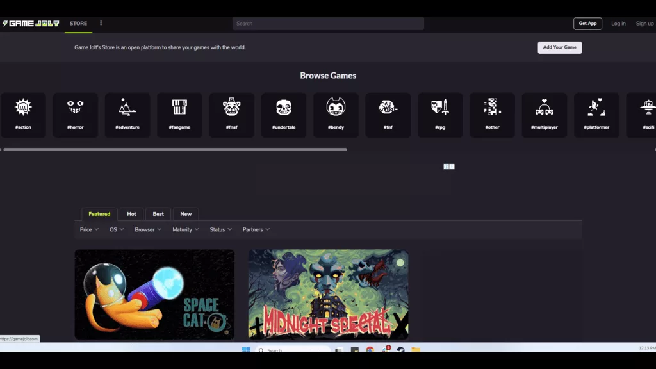Switch to the Best tab
Image resolution: width=656 pixels, height=369 pixels.
click(x=158, y=214)
